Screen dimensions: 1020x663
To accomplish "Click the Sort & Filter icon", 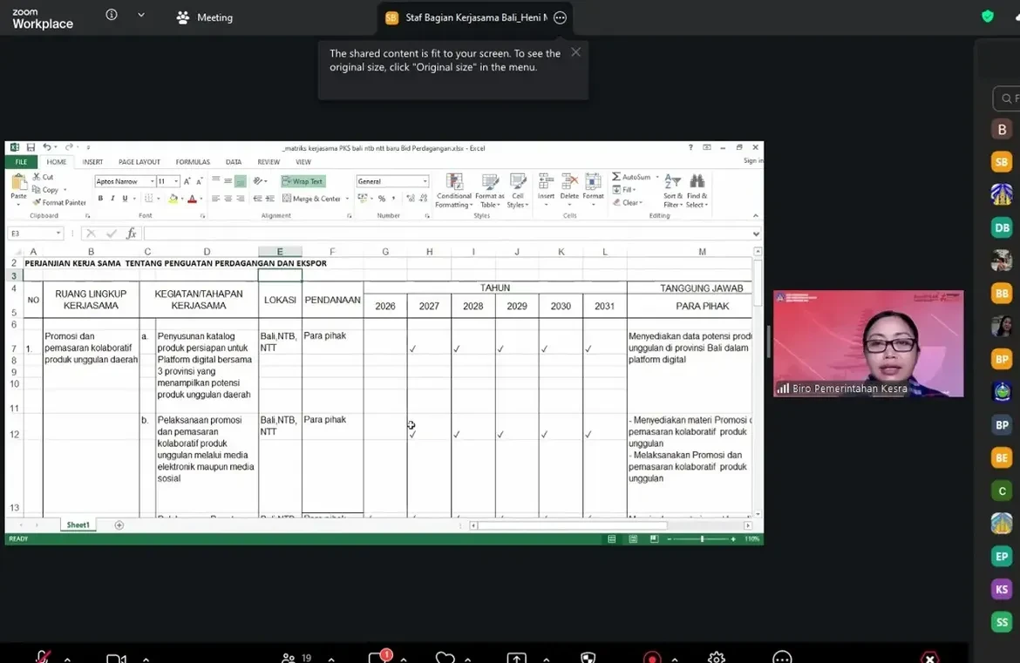I will pos(673,182).
